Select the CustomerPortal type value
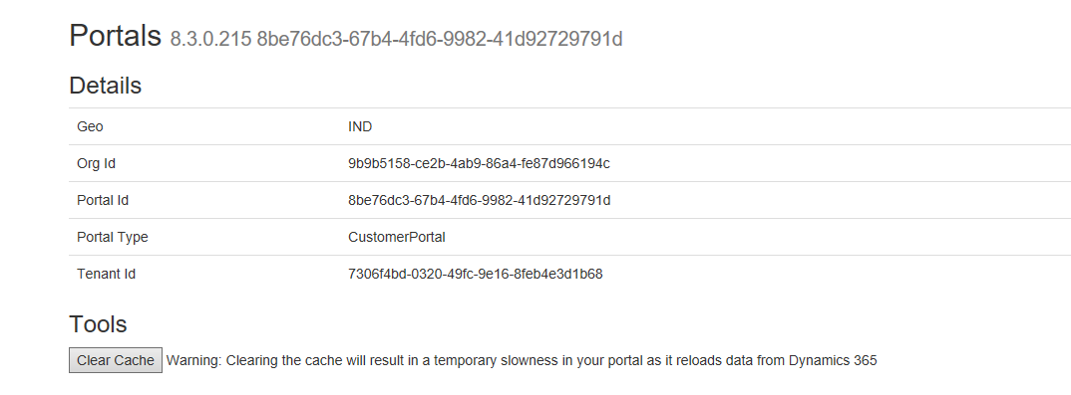Screen dimensions: 1071x395 click(x=397, y=237)
